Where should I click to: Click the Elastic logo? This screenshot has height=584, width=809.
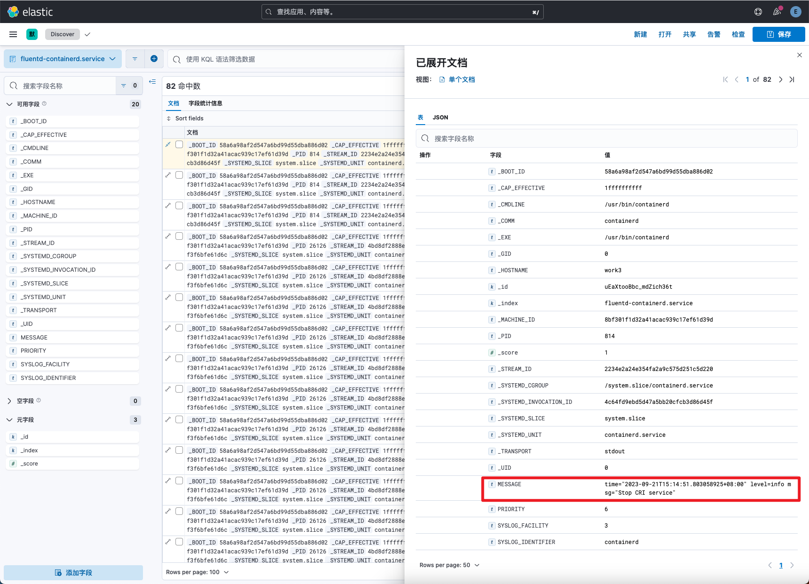pos(31,12)
